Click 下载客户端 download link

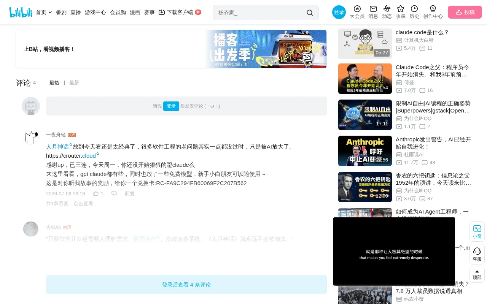(x=180, y=12)
